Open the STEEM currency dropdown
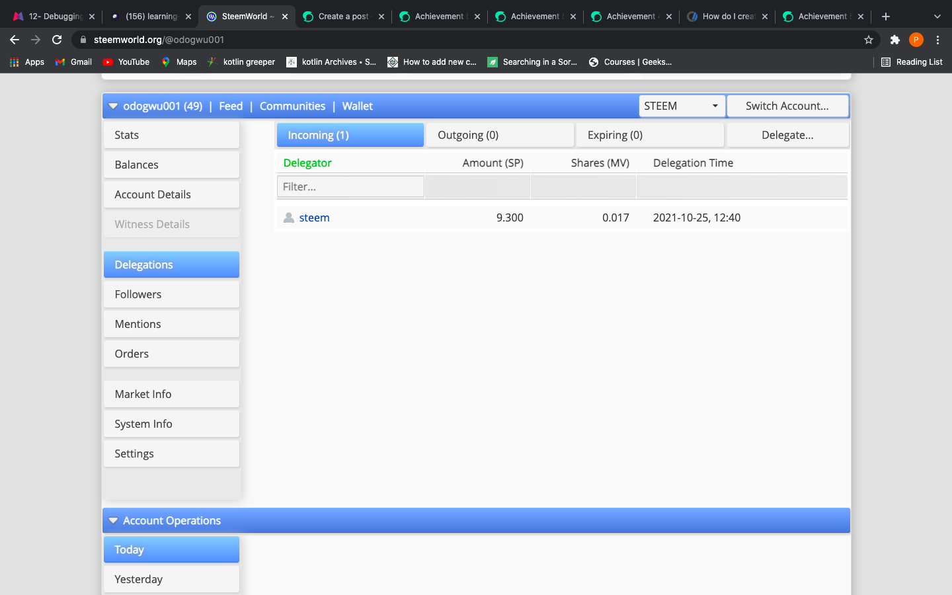This screenshot has width=952, height=595. (682, 106)
